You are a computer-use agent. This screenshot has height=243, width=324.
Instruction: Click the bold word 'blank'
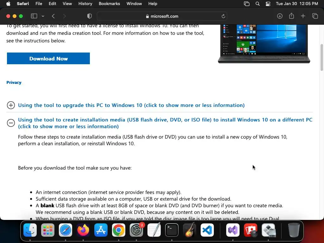tap(47, 205)
